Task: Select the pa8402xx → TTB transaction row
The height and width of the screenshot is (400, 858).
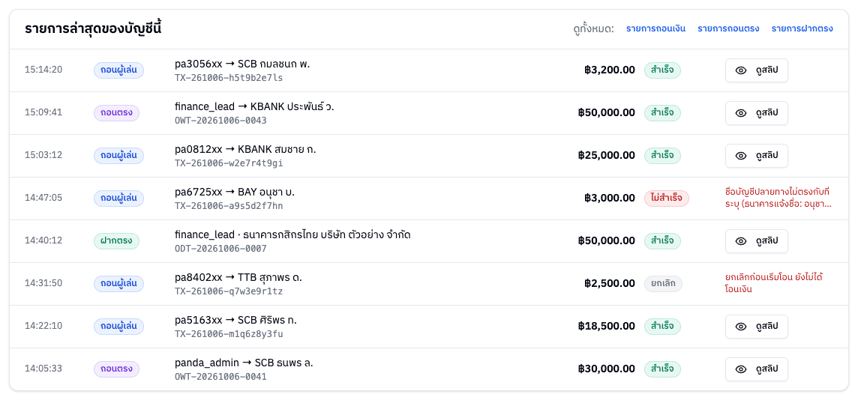Action: (429, 284)
